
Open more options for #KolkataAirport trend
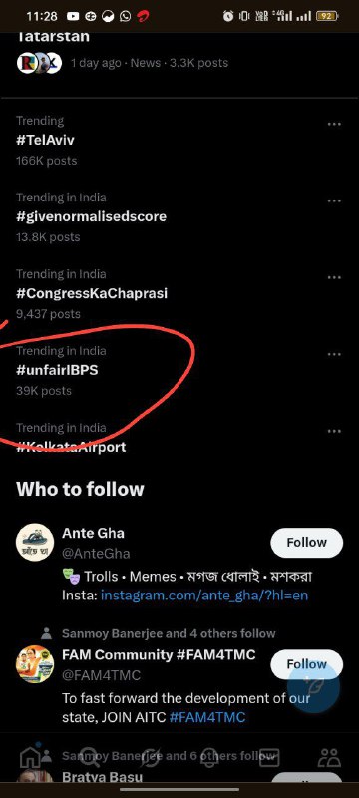pos(334,432)
